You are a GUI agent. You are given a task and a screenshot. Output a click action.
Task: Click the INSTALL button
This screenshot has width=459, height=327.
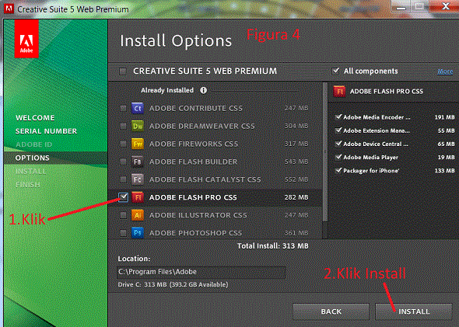414,311
